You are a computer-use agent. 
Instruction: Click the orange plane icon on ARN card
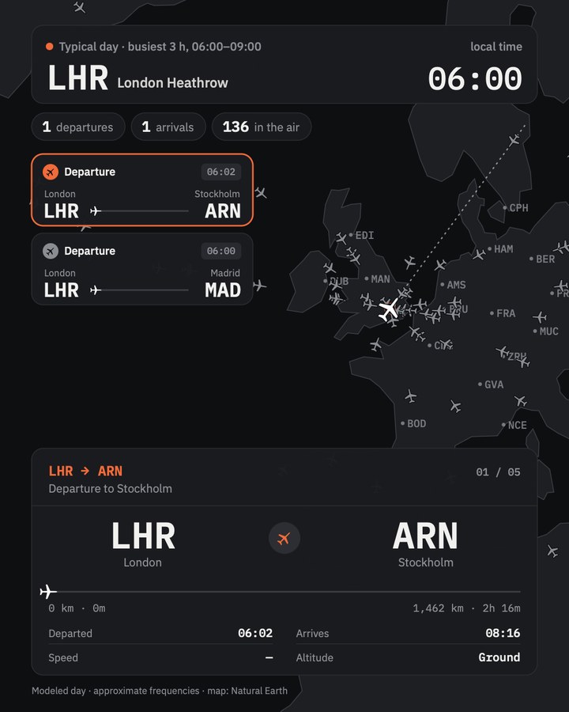[x=51, y=172]
